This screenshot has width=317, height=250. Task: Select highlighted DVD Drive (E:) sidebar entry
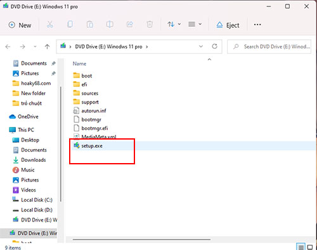(x=29, y=233)
